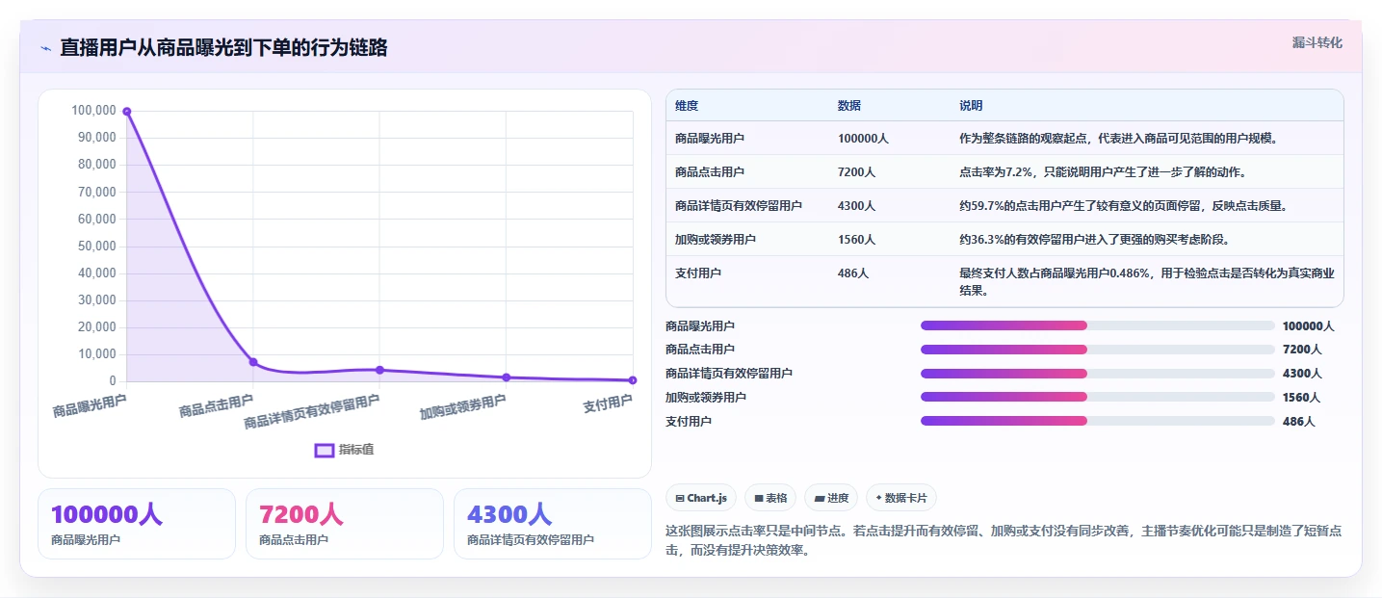1382x598 pixels.
Task: Click the chart data point above 商品详情页有效停留用户
Action: click(x=379, y=370)
